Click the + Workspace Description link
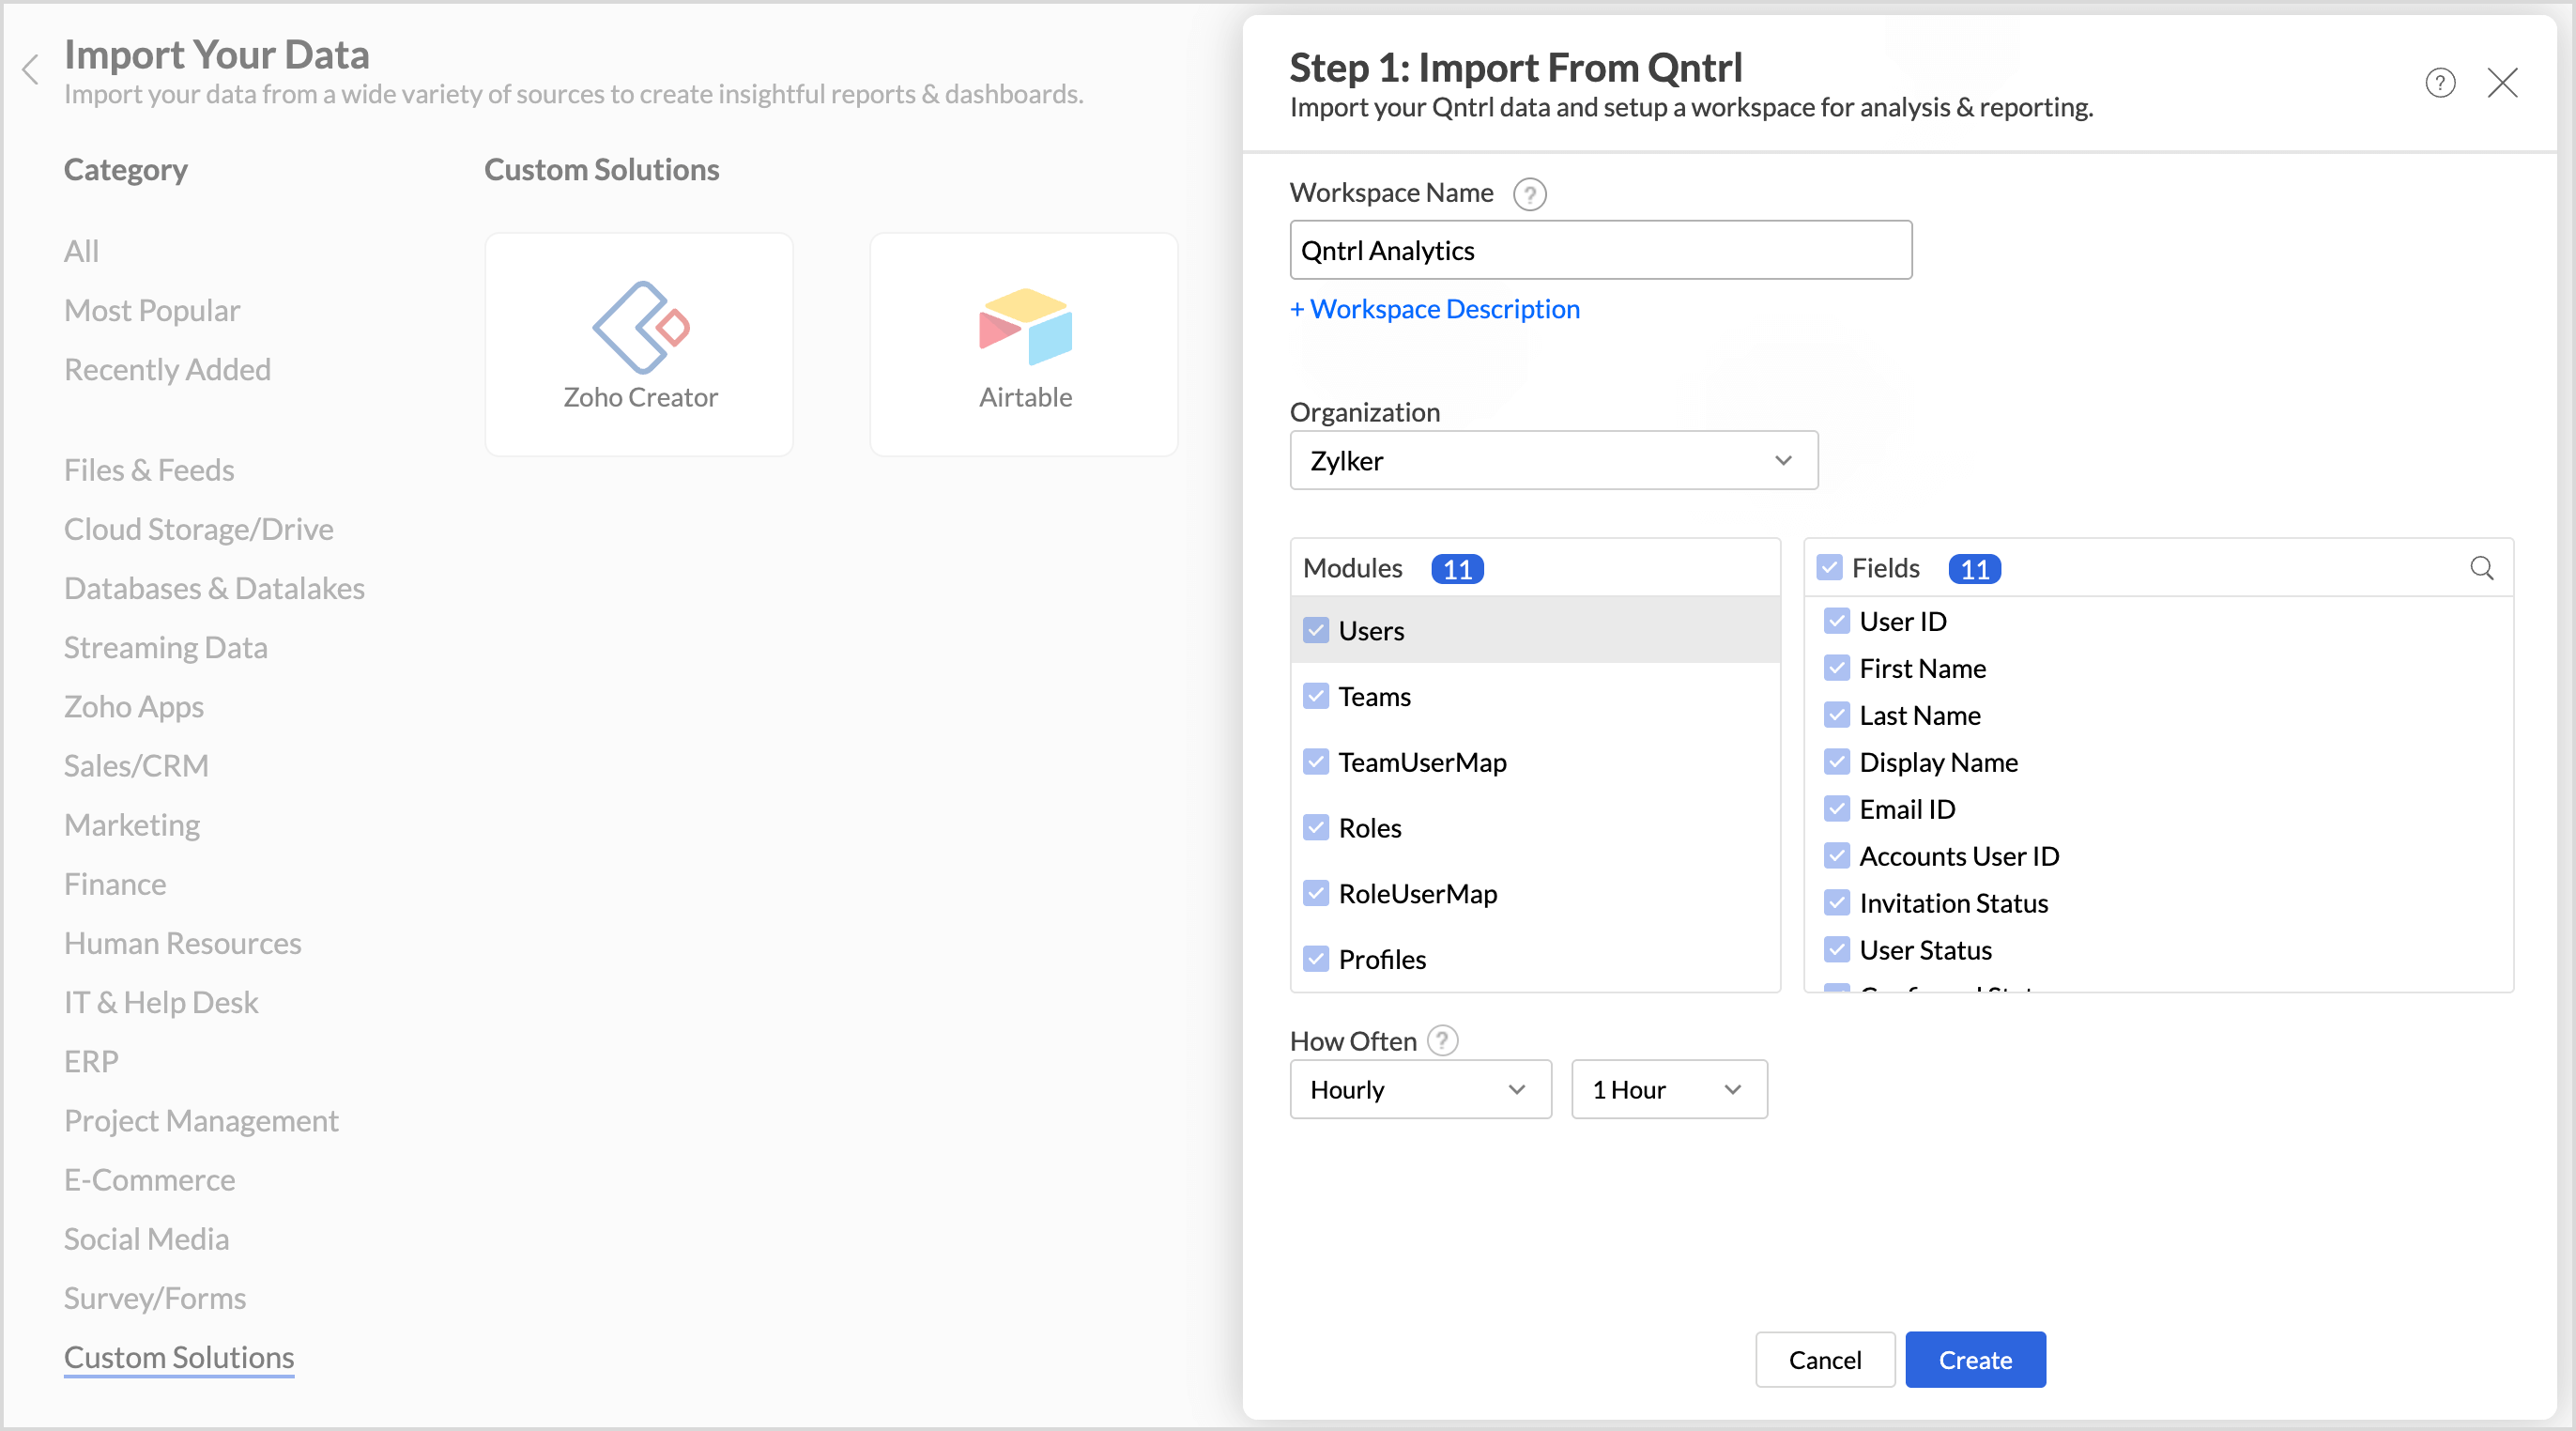 [1435, 309]
